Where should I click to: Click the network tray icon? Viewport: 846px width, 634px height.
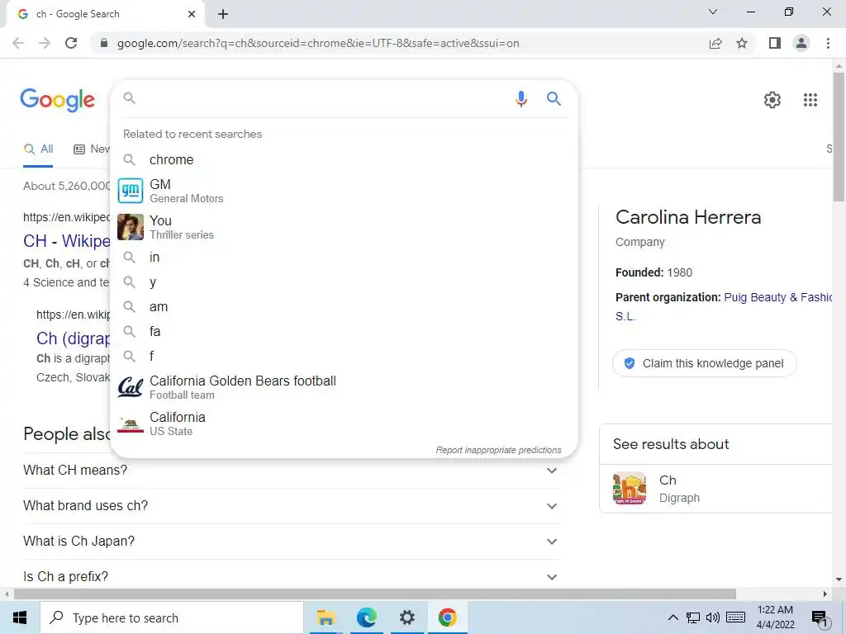click(693, 617)
